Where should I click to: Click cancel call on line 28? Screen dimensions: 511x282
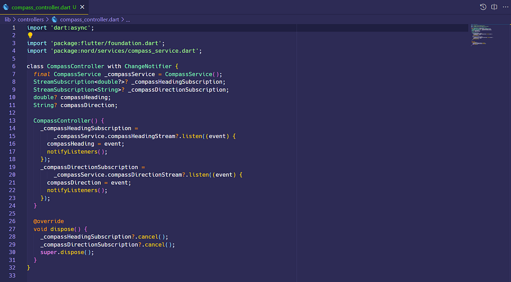(x=148, y=237)
